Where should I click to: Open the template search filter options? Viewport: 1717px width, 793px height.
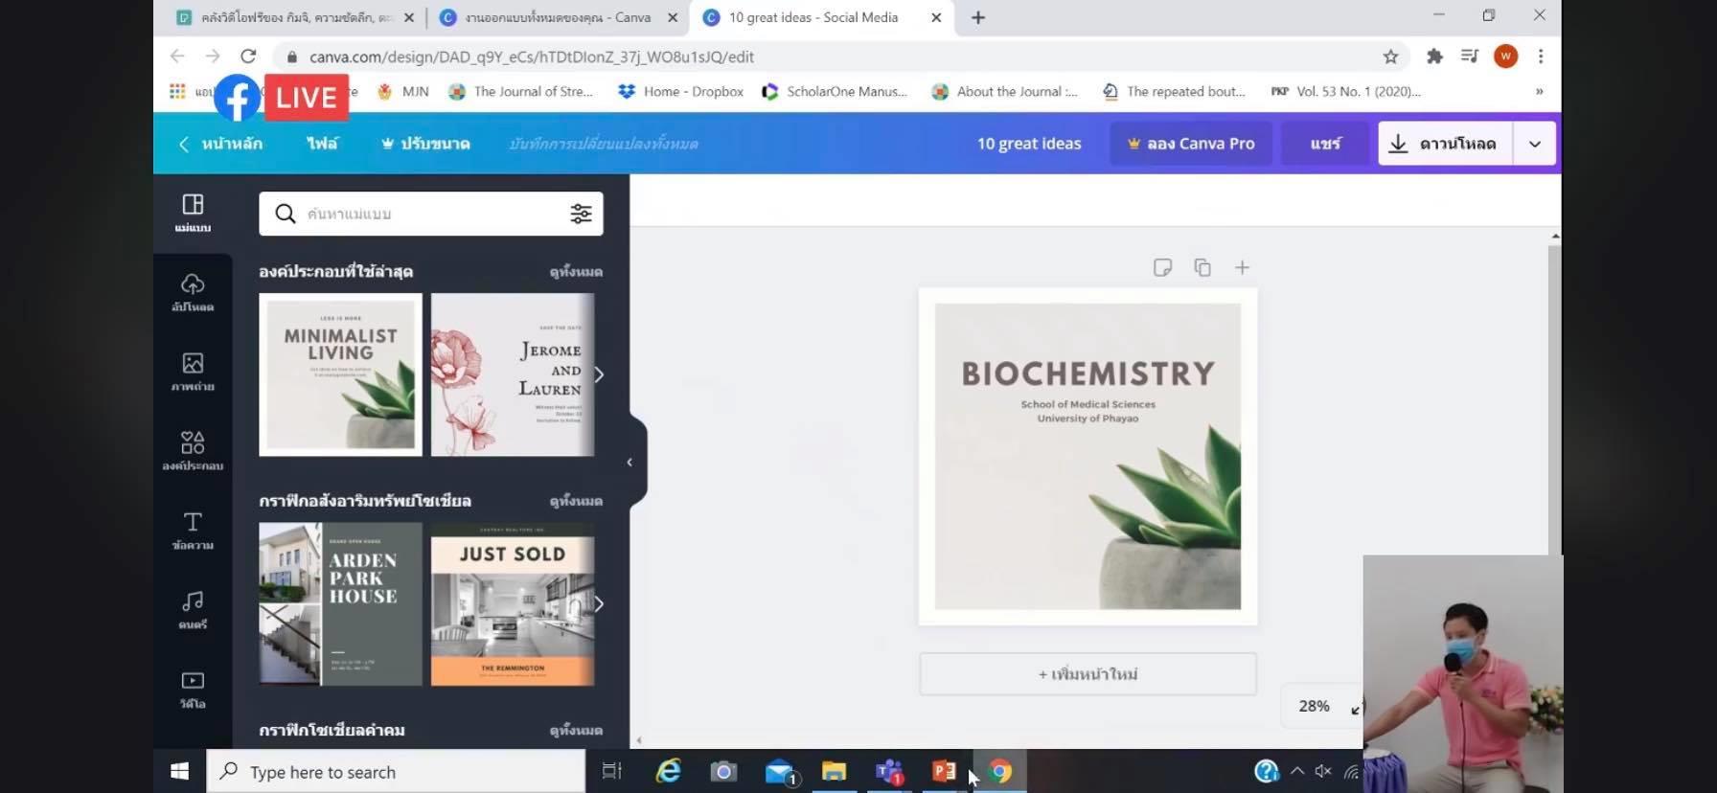[581, 214]
